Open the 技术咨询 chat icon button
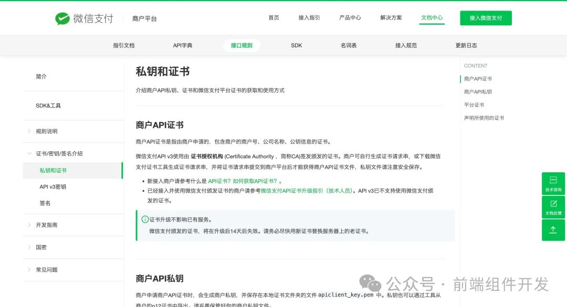This screenshot has width=567, height=307. 553,183
